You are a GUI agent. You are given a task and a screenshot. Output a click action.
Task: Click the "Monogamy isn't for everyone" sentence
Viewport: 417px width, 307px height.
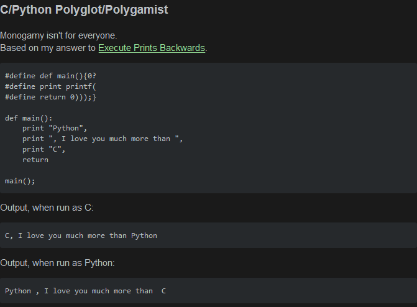[58, 35]
